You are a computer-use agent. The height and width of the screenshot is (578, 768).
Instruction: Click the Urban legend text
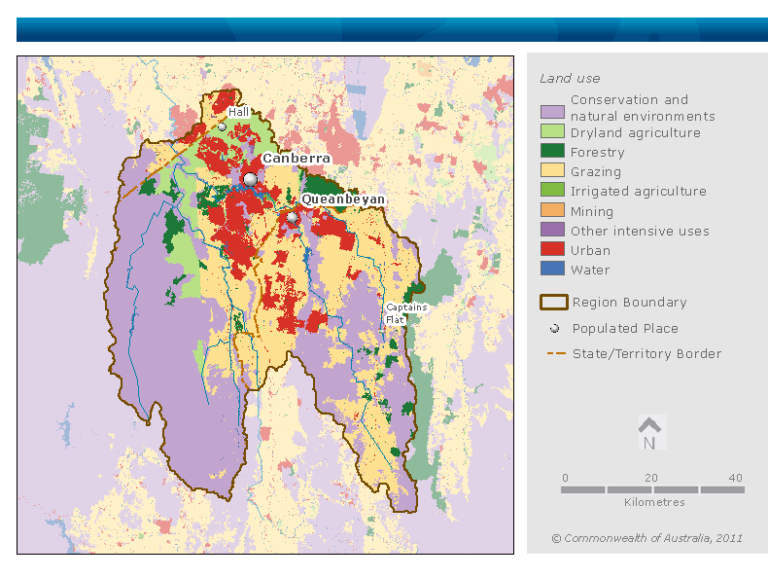pyautogui.click(x=591, y=250)
